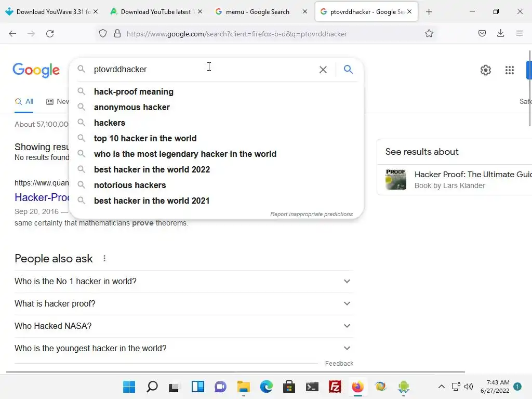The image size is (532, 399).
Task: Open the Chat taskbar icon
Action: coord(220,387)
